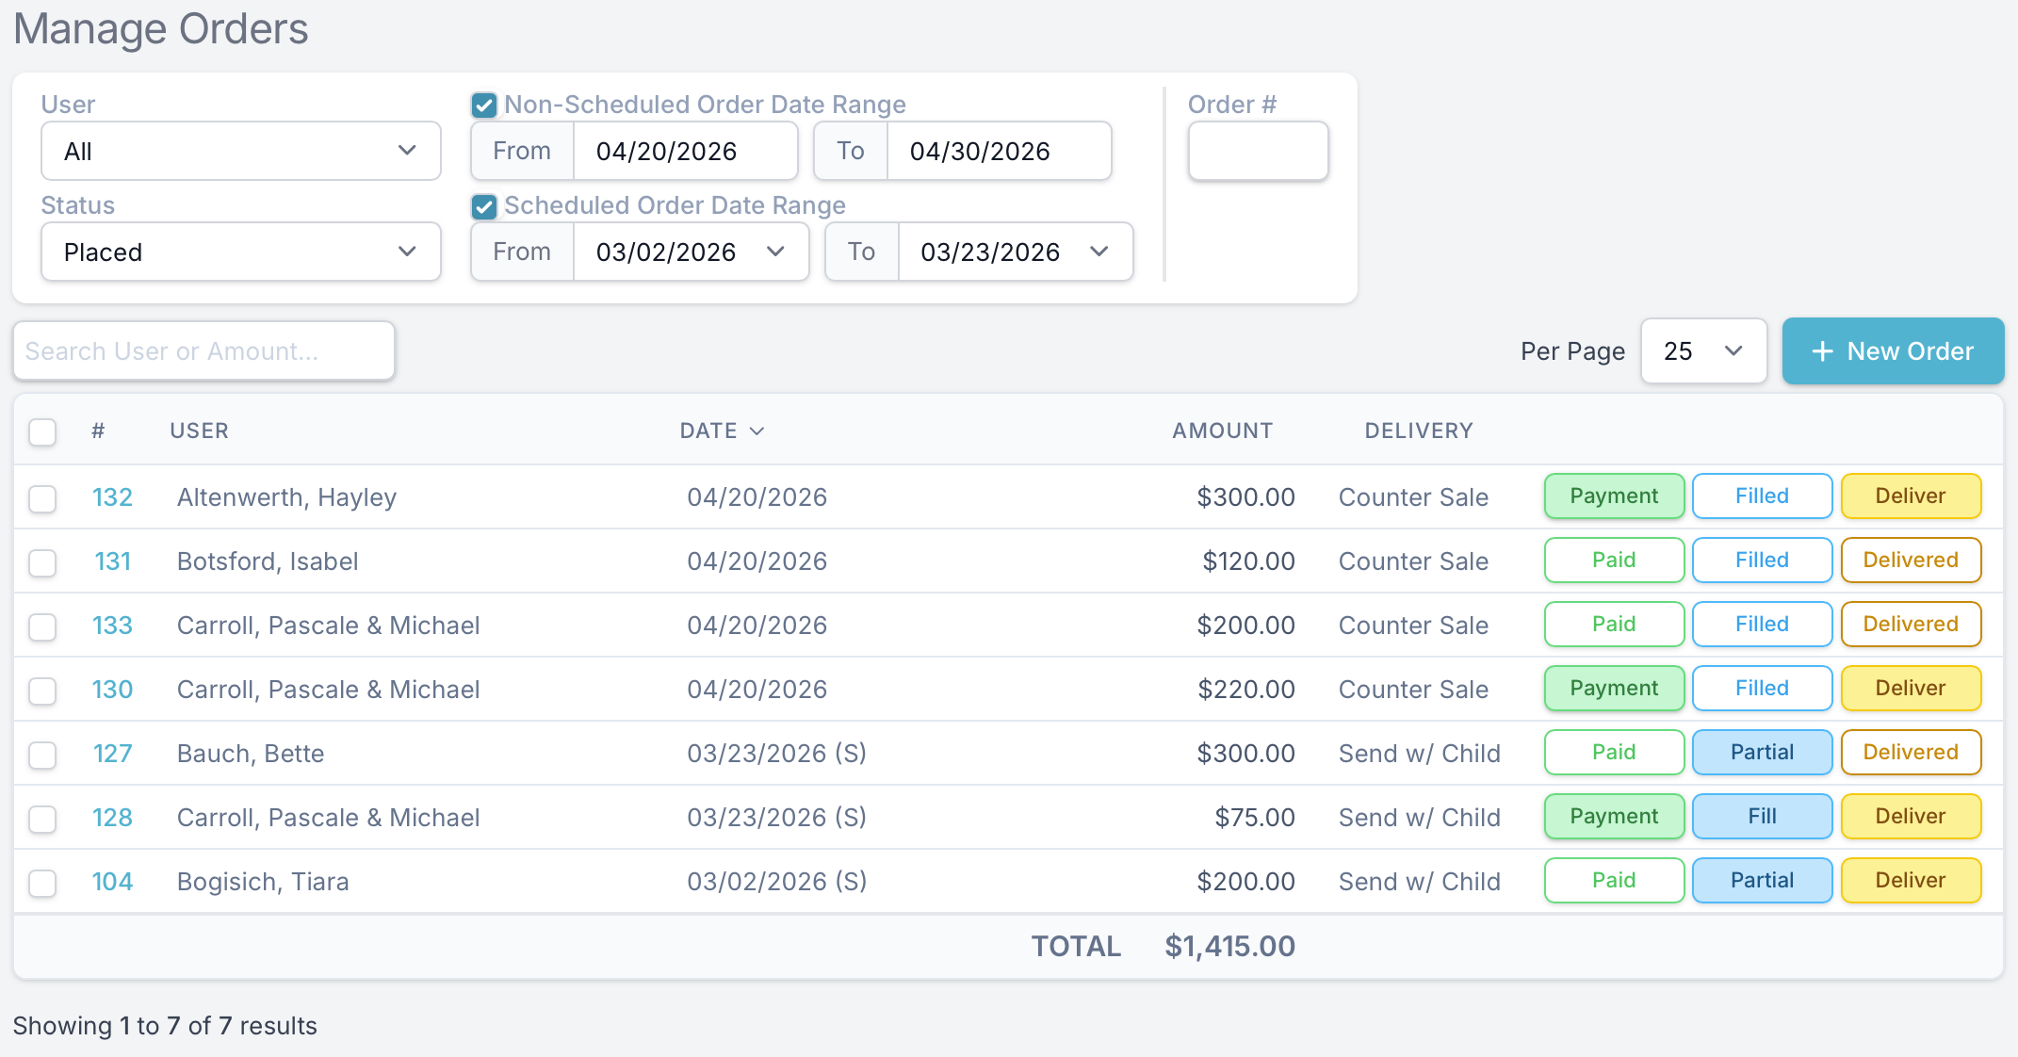Open the Status dropdown showing Placed
This screenshot has height=1057, width=2018.
pos(241,252)
